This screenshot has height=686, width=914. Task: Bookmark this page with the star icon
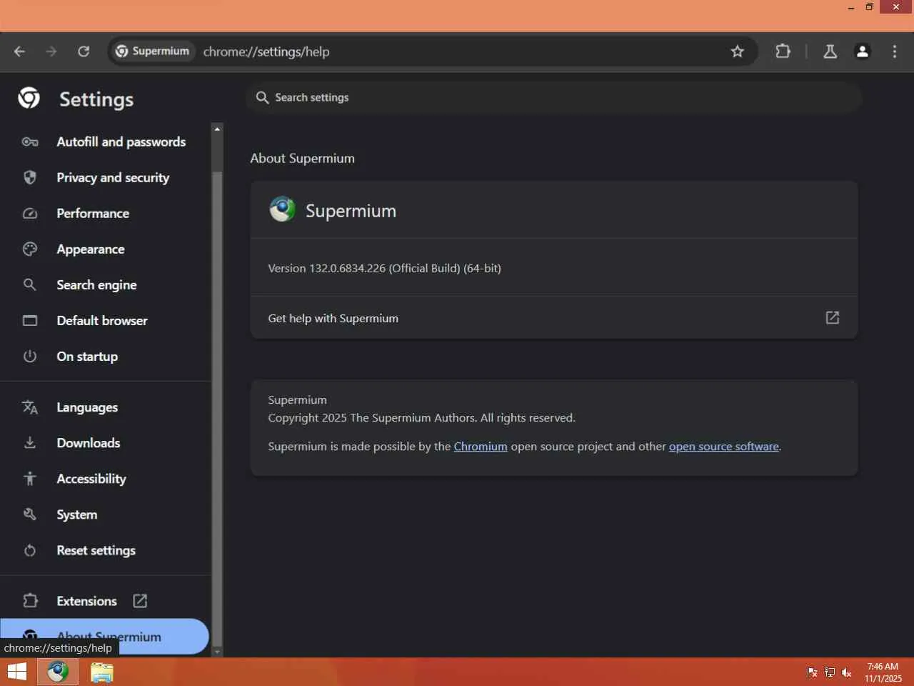coord(738,51)
